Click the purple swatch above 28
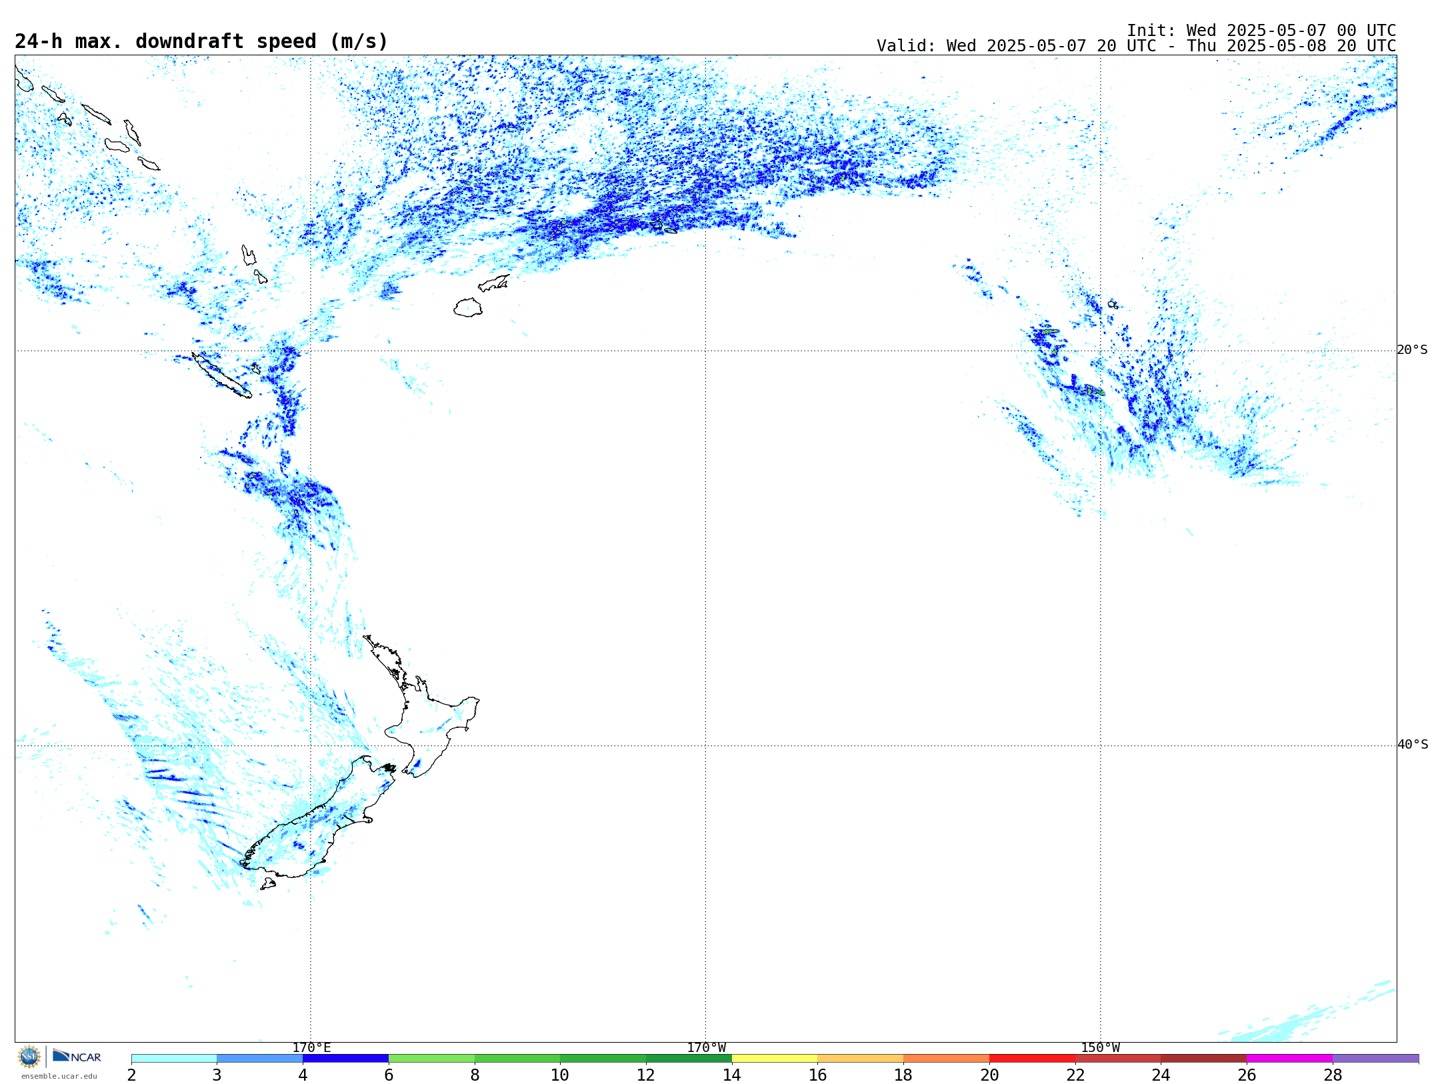This screenshot has width=1440, height=1084. (1375, 1059)
